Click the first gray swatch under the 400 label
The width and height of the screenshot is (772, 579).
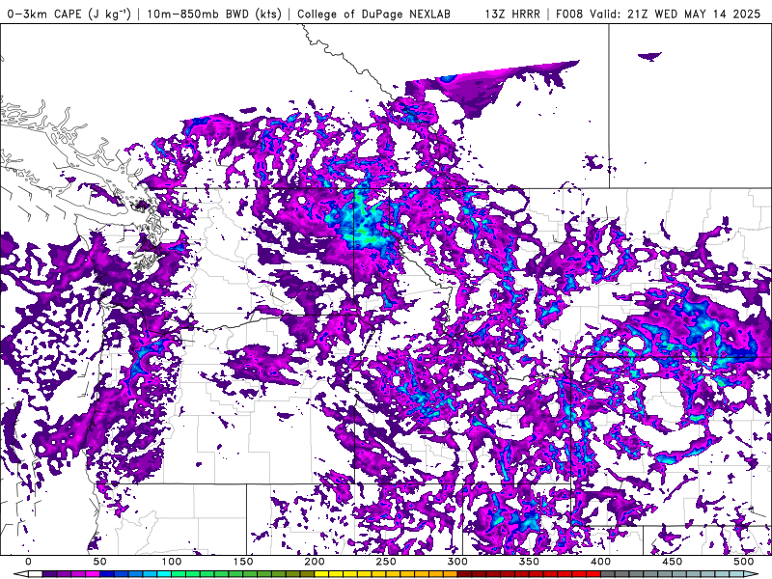608,574
